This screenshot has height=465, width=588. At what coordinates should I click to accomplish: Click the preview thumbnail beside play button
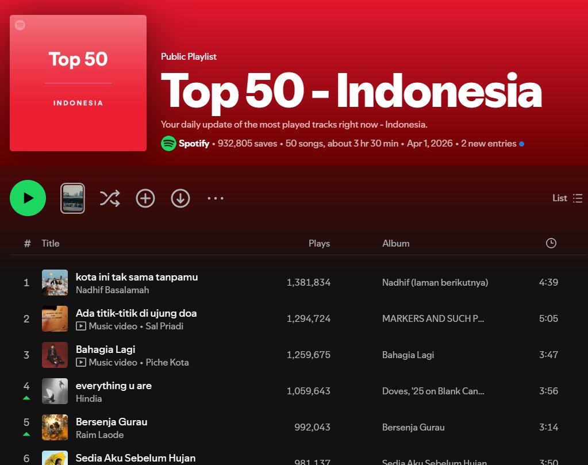point(72,198)
